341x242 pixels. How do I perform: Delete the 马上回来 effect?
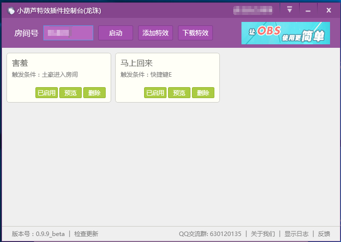[203, 93]
